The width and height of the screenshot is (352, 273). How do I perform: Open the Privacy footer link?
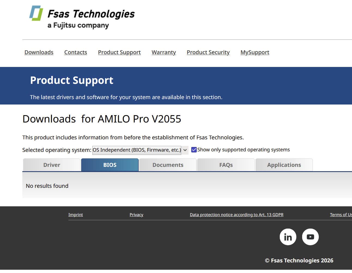click(136, 215)
